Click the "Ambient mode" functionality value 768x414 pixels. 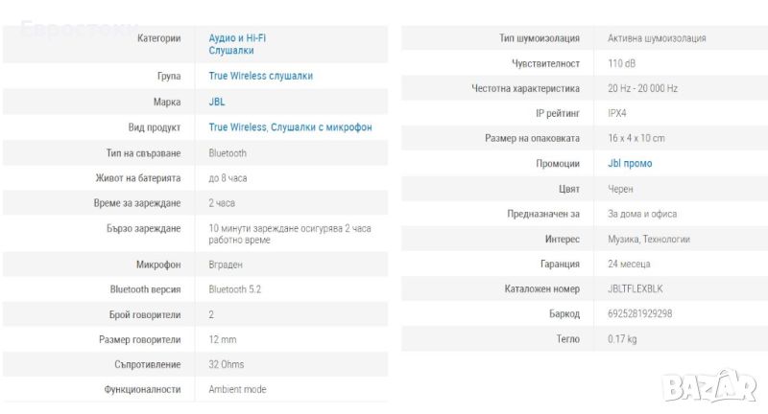tap(237, 389)
